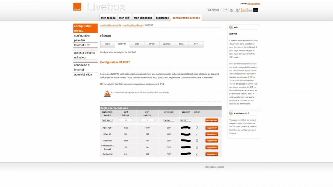The image size is (333, 187).
Task: Open the Français language dropdown
Action: [217, 10]
